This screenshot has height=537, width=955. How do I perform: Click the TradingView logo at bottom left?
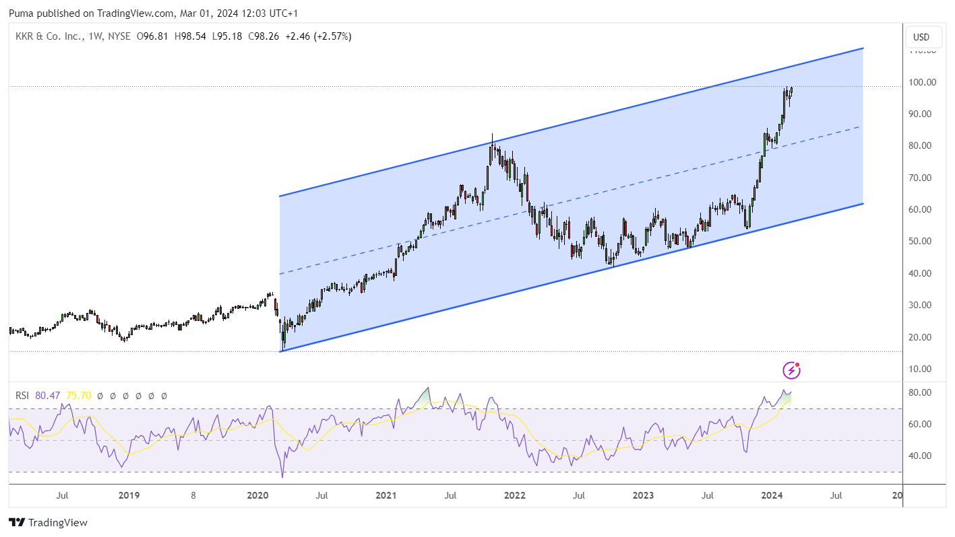click(48, 522)
